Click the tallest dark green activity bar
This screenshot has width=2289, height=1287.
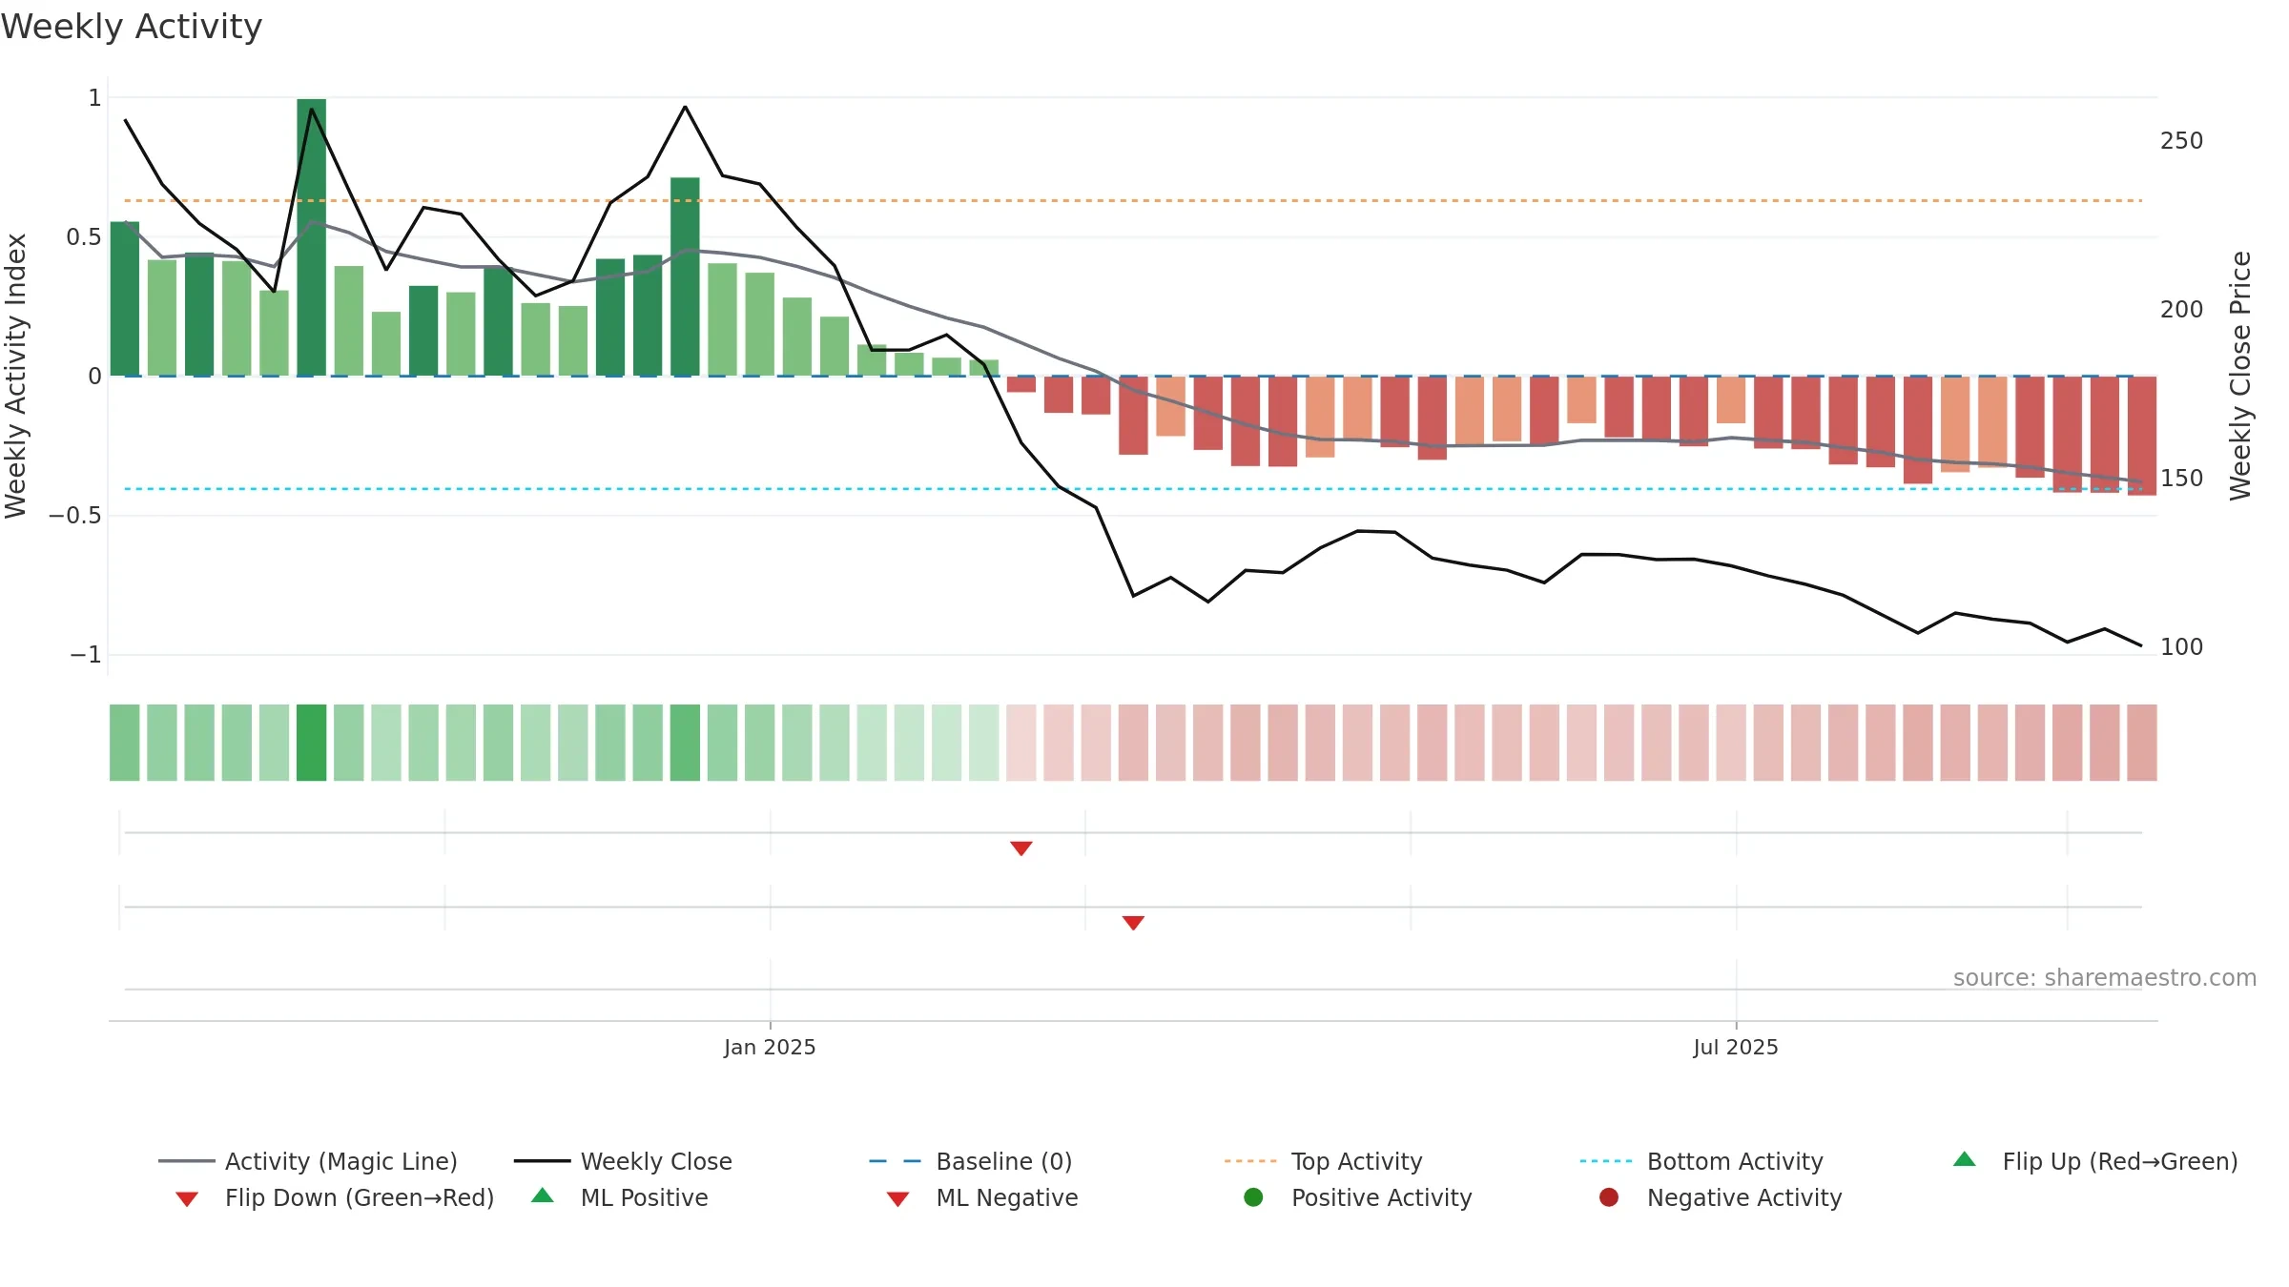[x=312, y=237]
